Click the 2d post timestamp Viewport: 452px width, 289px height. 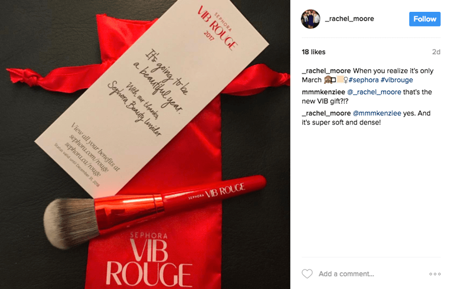click(436, 52)
